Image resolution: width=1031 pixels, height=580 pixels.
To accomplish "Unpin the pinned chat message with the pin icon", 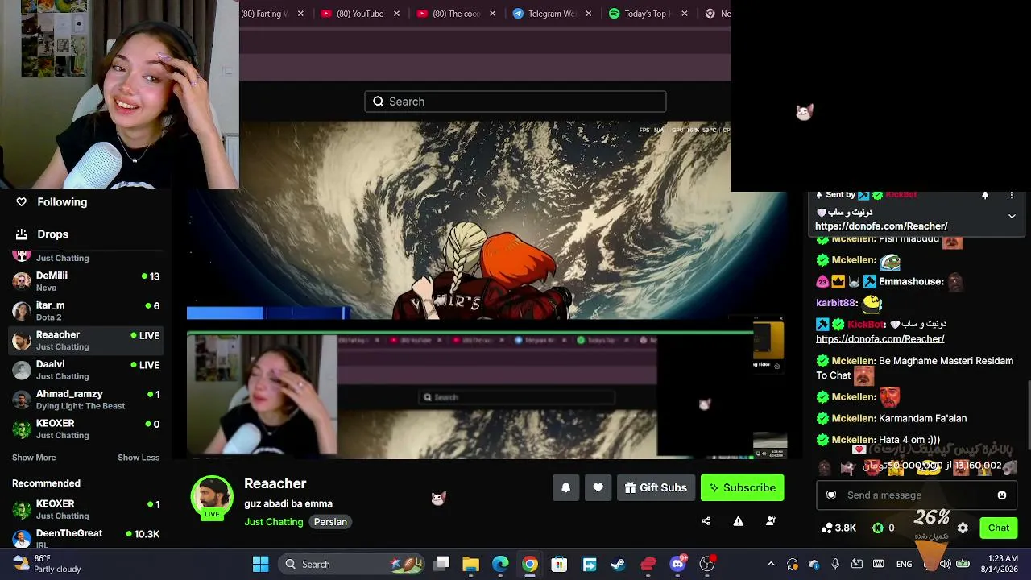I will [x=985, y=195].
